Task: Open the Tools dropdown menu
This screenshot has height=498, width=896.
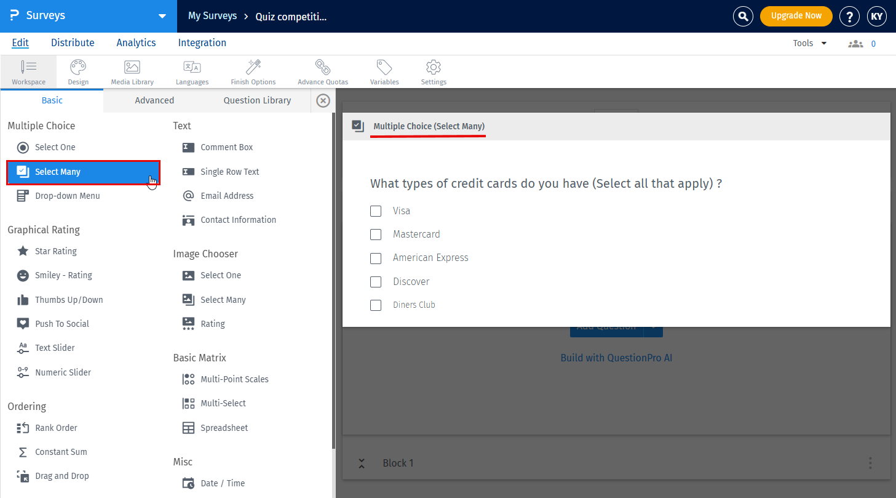Action: click(x=808, y=43)
